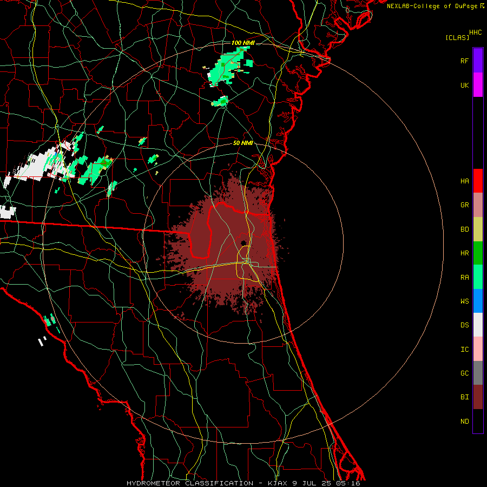This screenshot has height=487, width=487.
Task: Click the black radar site dot
Action: tap(243, 242)
